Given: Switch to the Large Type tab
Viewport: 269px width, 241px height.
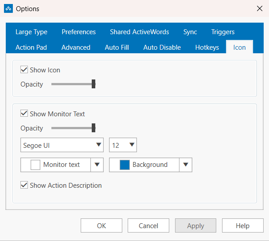Looking at the screenshot, I should tap(31, 32).
